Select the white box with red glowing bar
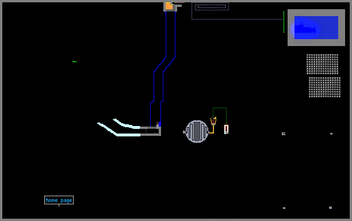Viewport: 352px width, 221px height. coord(226,129)
